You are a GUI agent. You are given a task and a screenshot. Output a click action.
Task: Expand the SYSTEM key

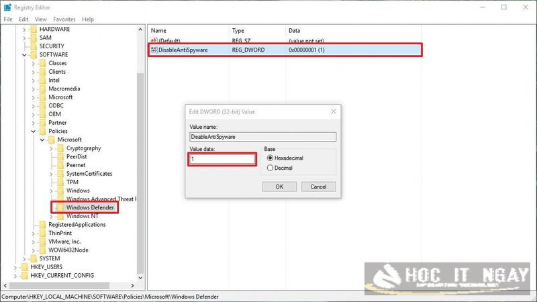point(24,259)
